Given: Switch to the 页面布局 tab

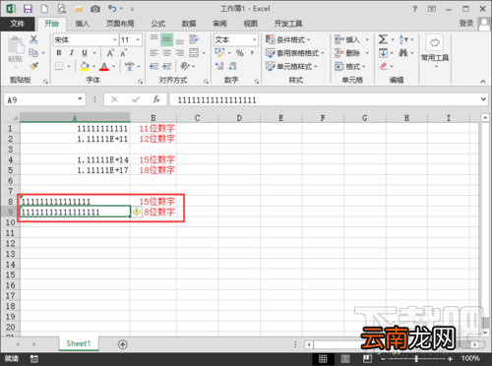Looking at the screenshot, I should click(120, 24).
